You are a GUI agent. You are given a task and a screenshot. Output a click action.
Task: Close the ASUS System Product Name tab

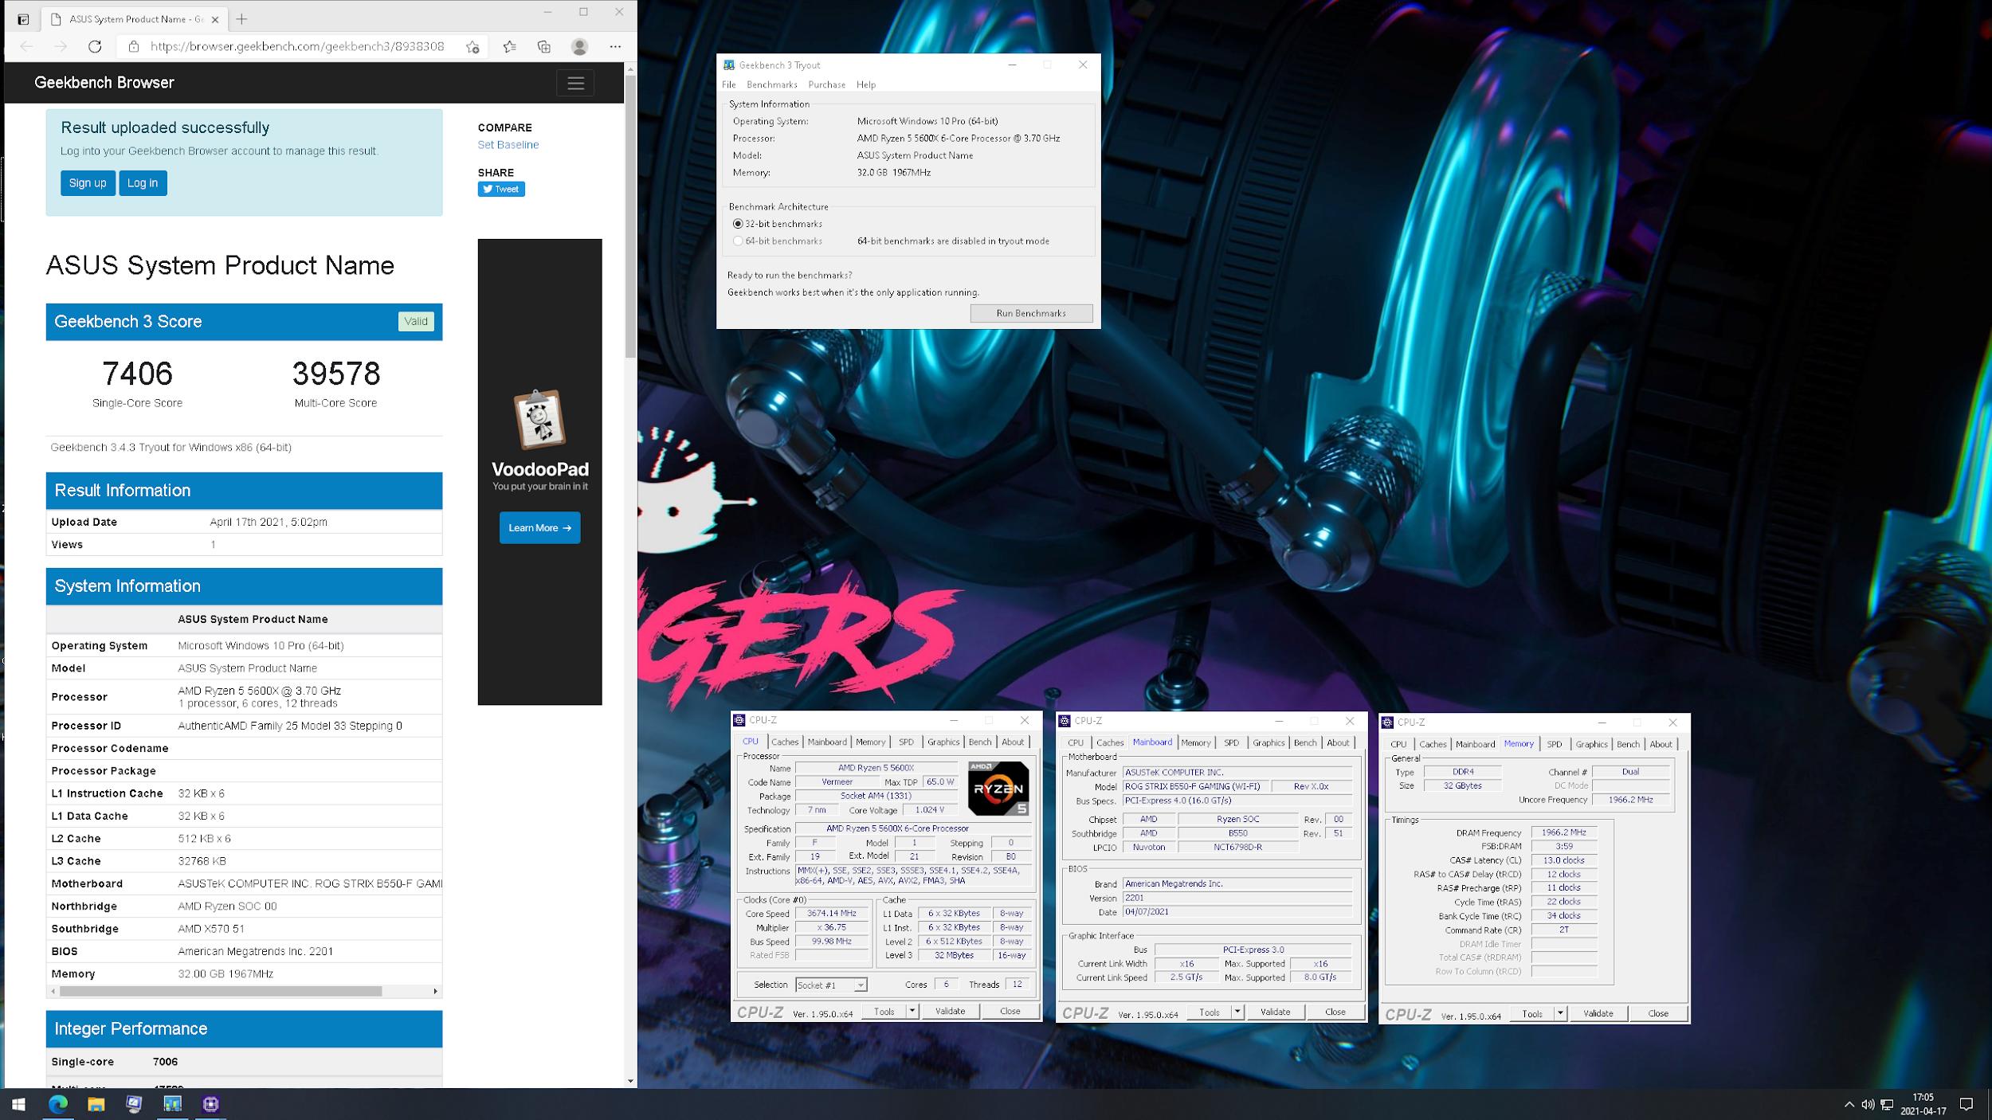[215, 19]
